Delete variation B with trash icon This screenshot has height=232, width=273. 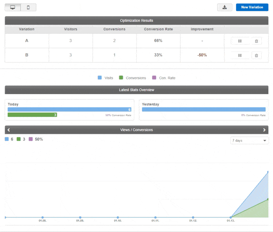[256, 55]
